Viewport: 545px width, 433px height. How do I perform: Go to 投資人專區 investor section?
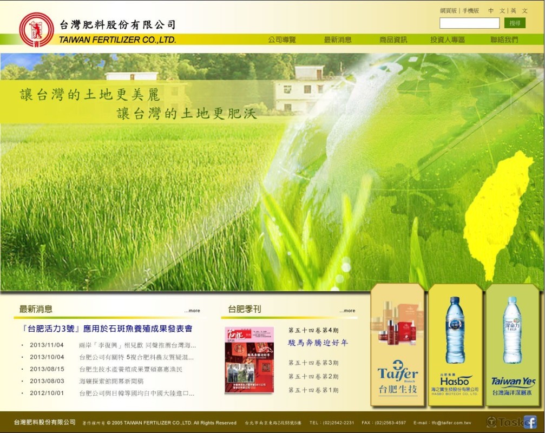448,40
